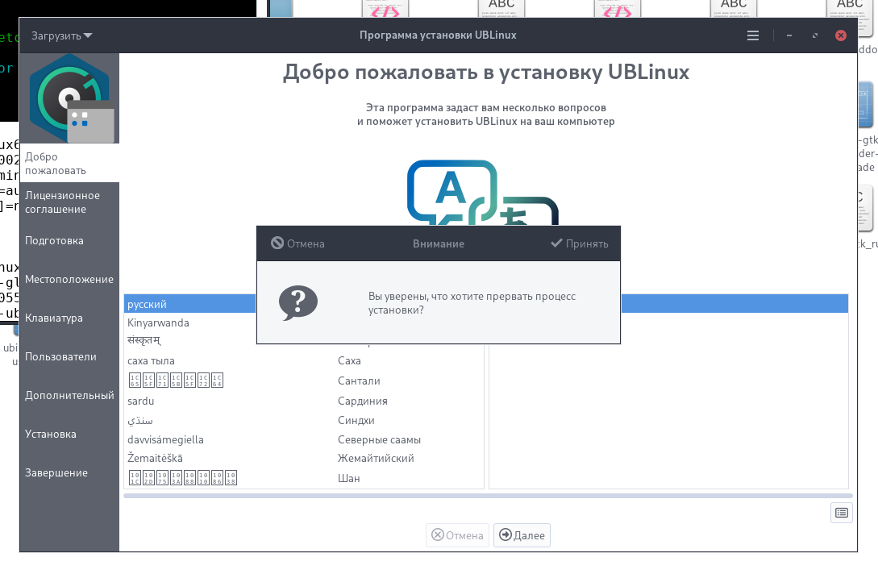Click the question mark icon in dialog
This screenshot has width=878, height=574.
pos(298,303)
